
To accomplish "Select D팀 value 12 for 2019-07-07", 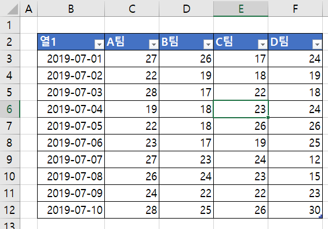I will click(x=295, y=159).
